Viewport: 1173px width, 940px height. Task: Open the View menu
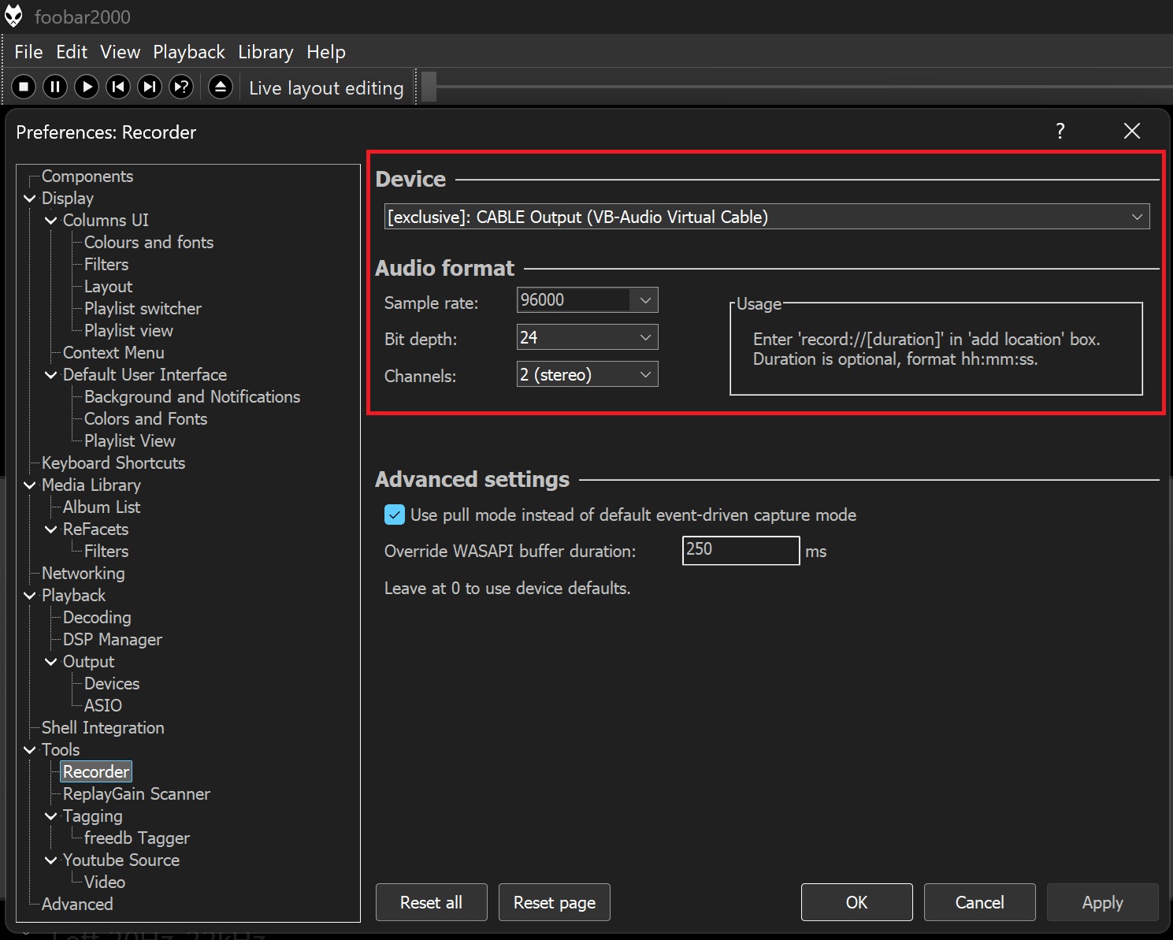120,52
